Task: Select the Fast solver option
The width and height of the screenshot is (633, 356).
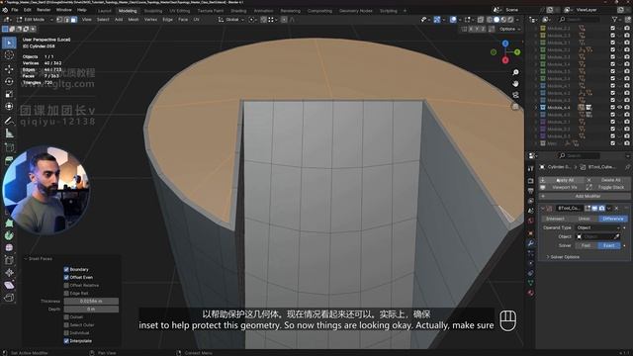Action: click(x=586, y=245)
